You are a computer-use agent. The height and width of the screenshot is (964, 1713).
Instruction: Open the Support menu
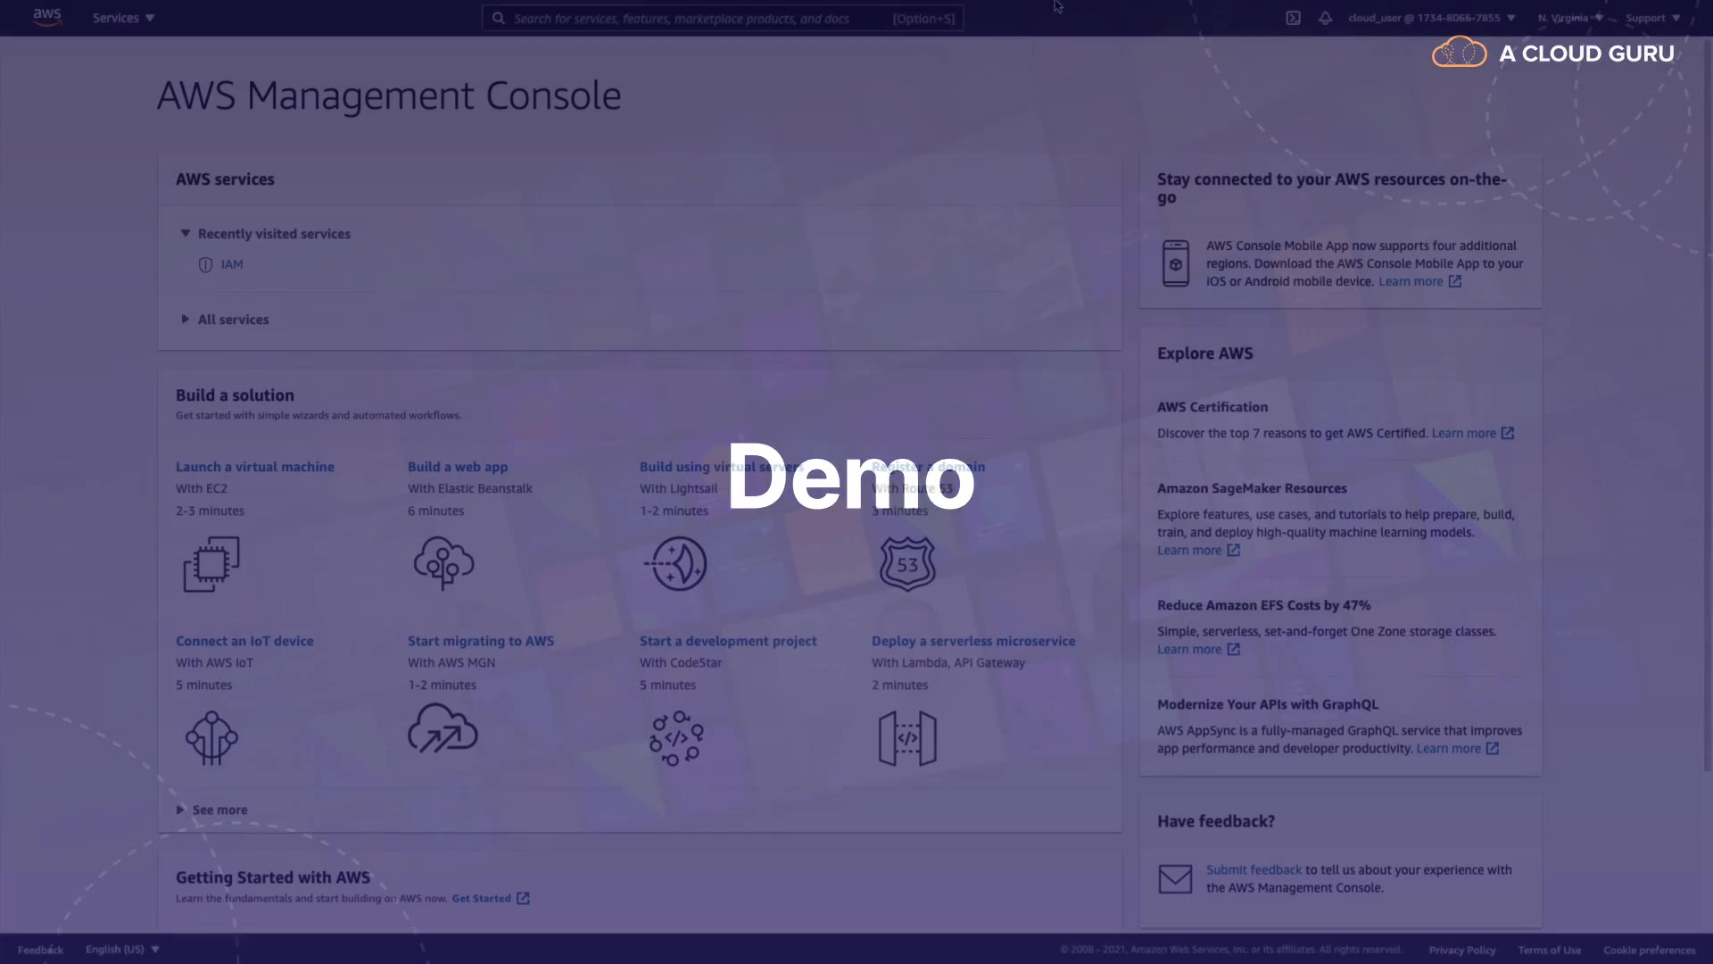click(1652, 18)
